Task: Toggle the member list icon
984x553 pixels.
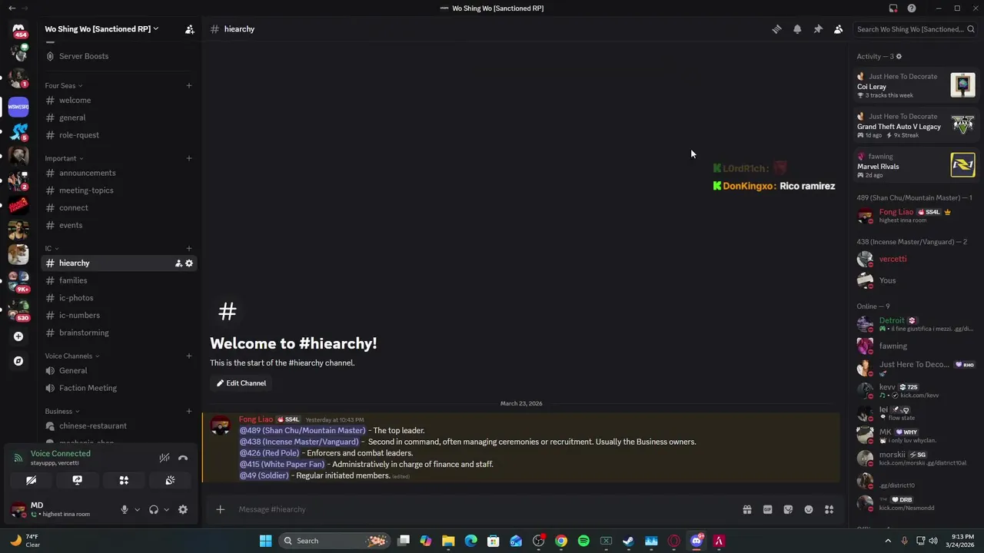Action: click(838, 29)
